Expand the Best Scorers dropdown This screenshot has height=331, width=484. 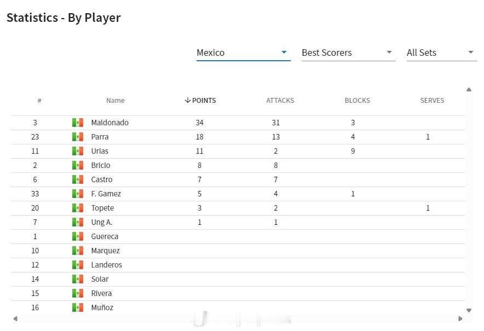(348, 53)
